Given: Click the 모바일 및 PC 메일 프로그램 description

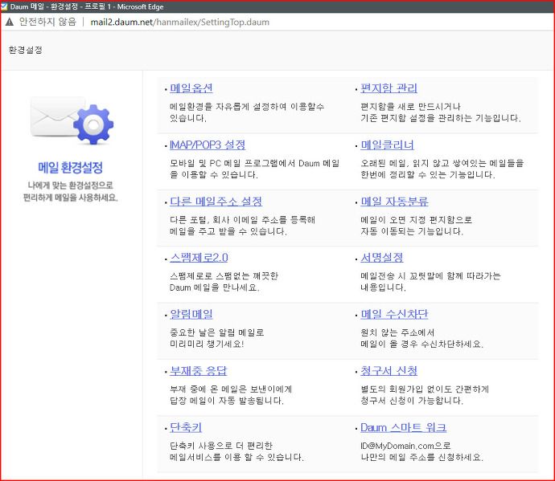Looking at the screenshot, I should [254, 169].
